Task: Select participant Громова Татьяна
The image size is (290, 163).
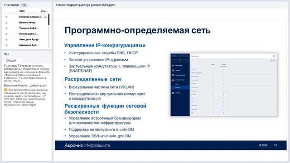Action: coord(29,17)
